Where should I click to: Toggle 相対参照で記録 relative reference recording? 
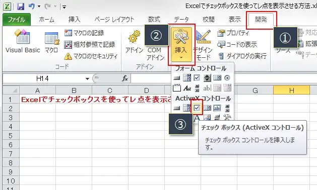90,45
